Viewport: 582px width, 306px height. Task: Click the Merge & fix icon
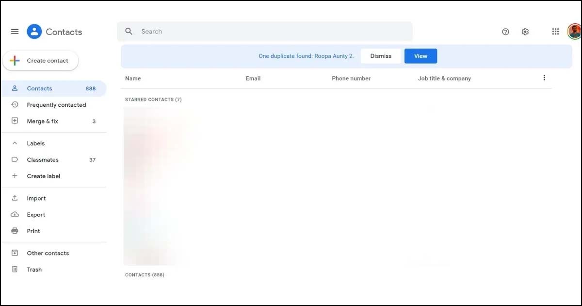pyautogui.click(x=15, y=121)
